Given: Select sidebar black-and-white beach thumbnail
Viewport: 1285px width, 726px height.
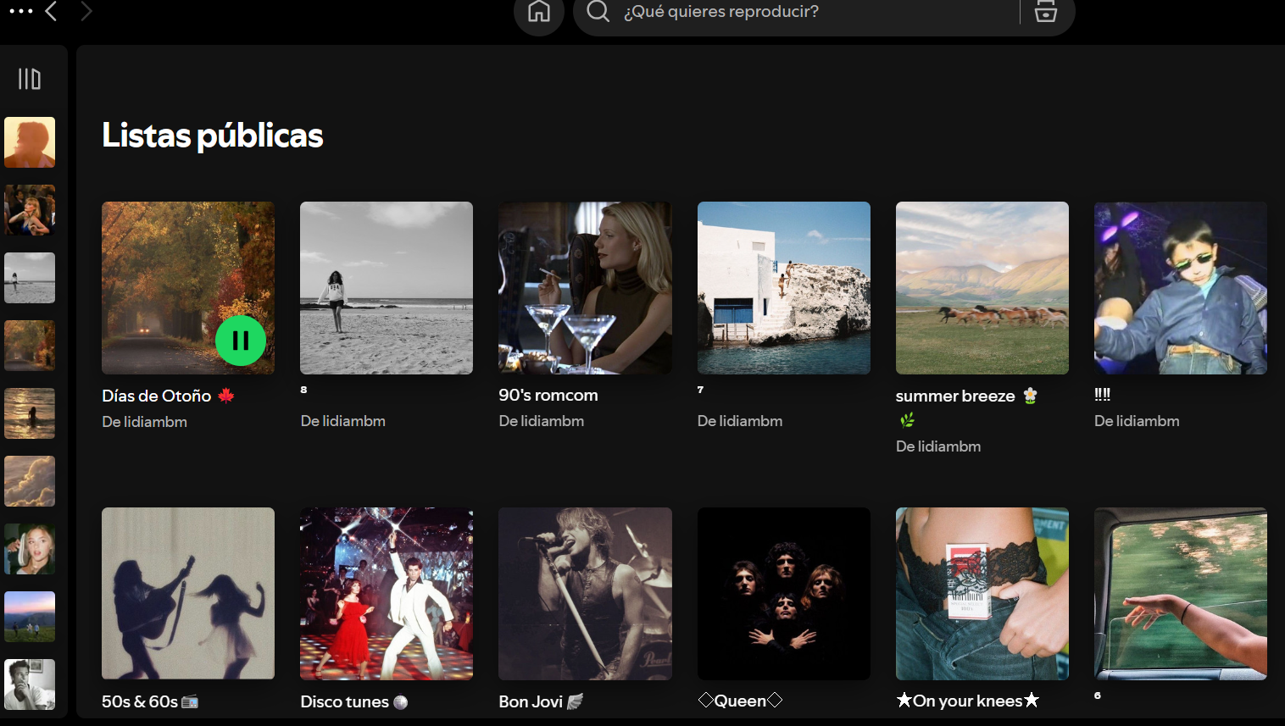Looking at the screenshot, I should [x=30, y=278].
